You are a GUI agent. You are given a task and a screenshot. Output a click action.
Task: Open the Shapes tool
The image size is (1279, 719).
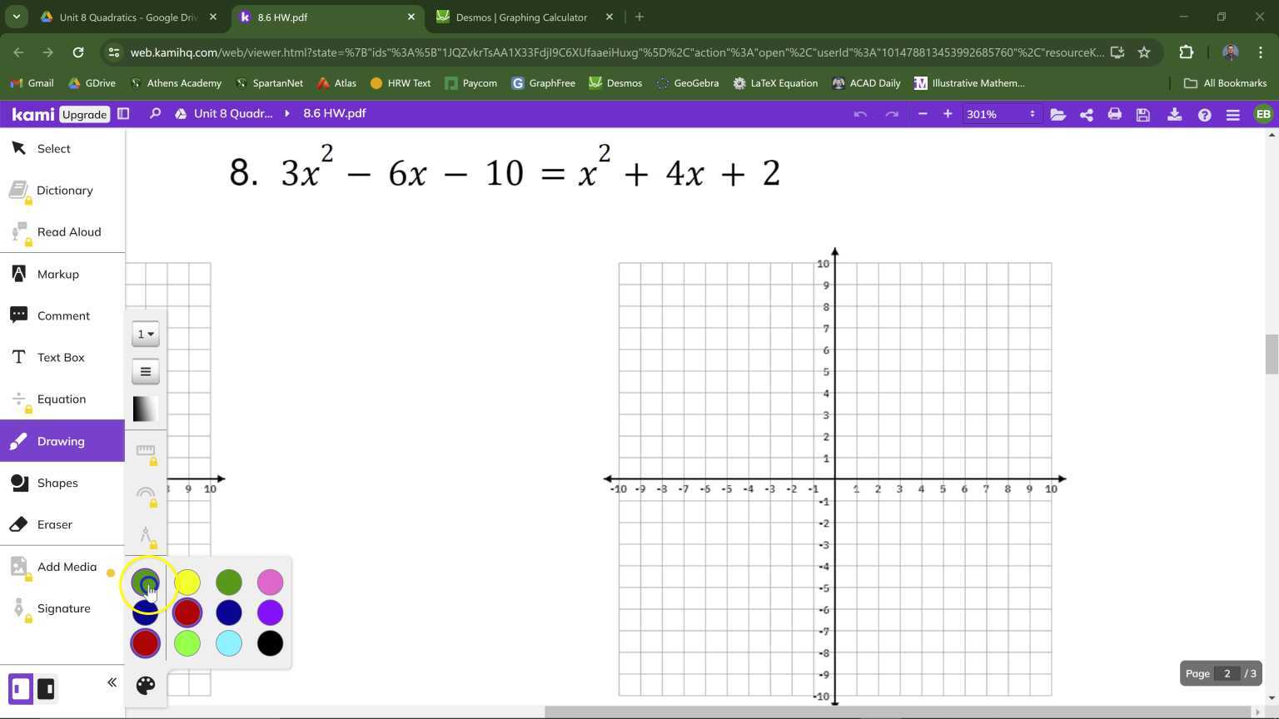pyautogui.click(x=57, y=483)
